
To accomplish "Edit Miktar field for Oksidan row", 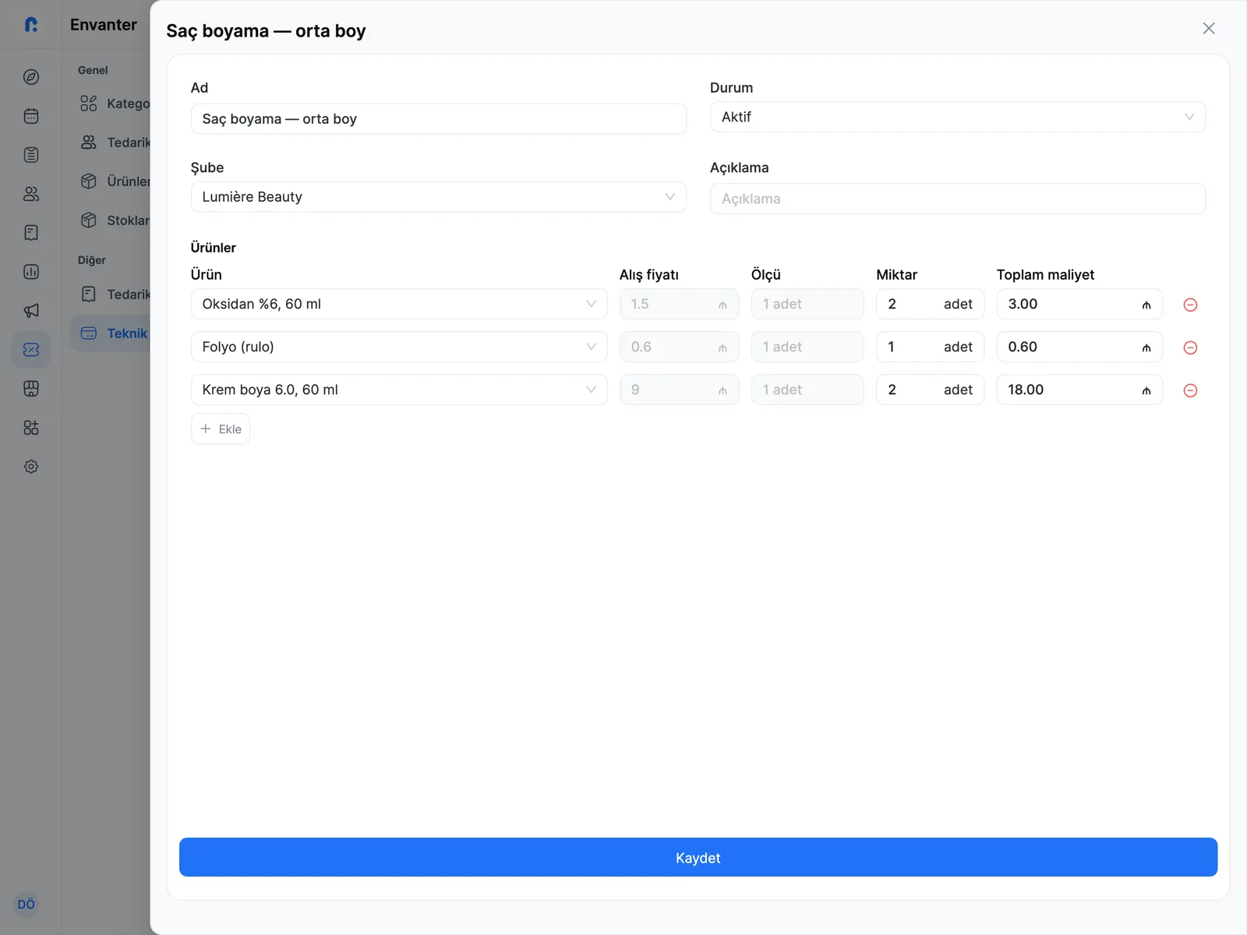I will coord(930,304).
